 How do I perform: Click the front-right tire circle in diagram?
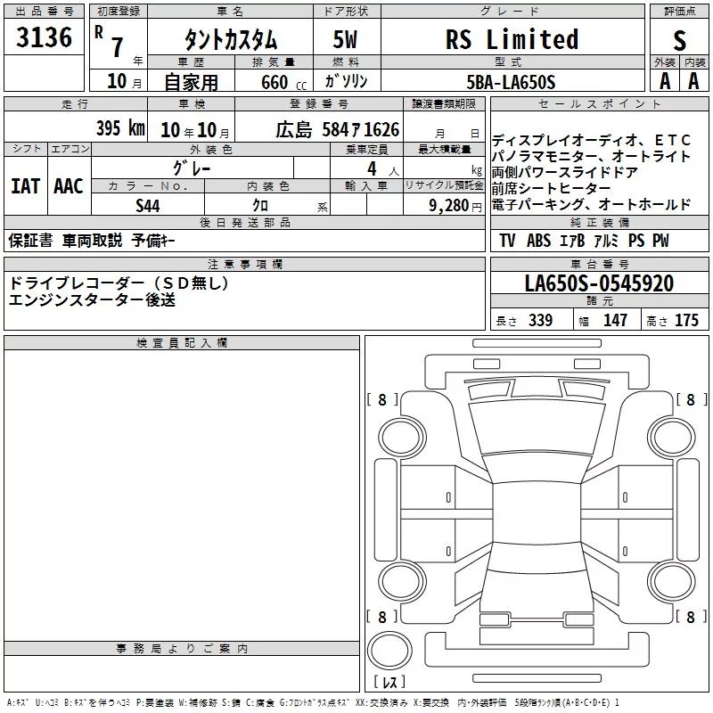point(672,438)
